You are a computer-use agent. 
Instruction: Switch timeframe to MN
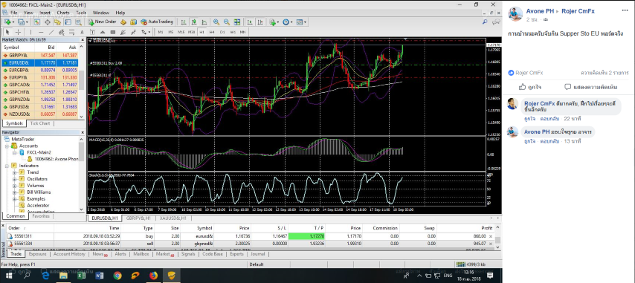point(242,32)
